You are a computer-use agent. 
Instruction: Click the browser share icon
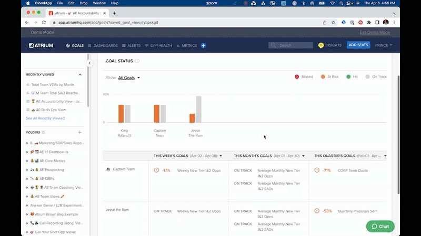tap(325, 23)
